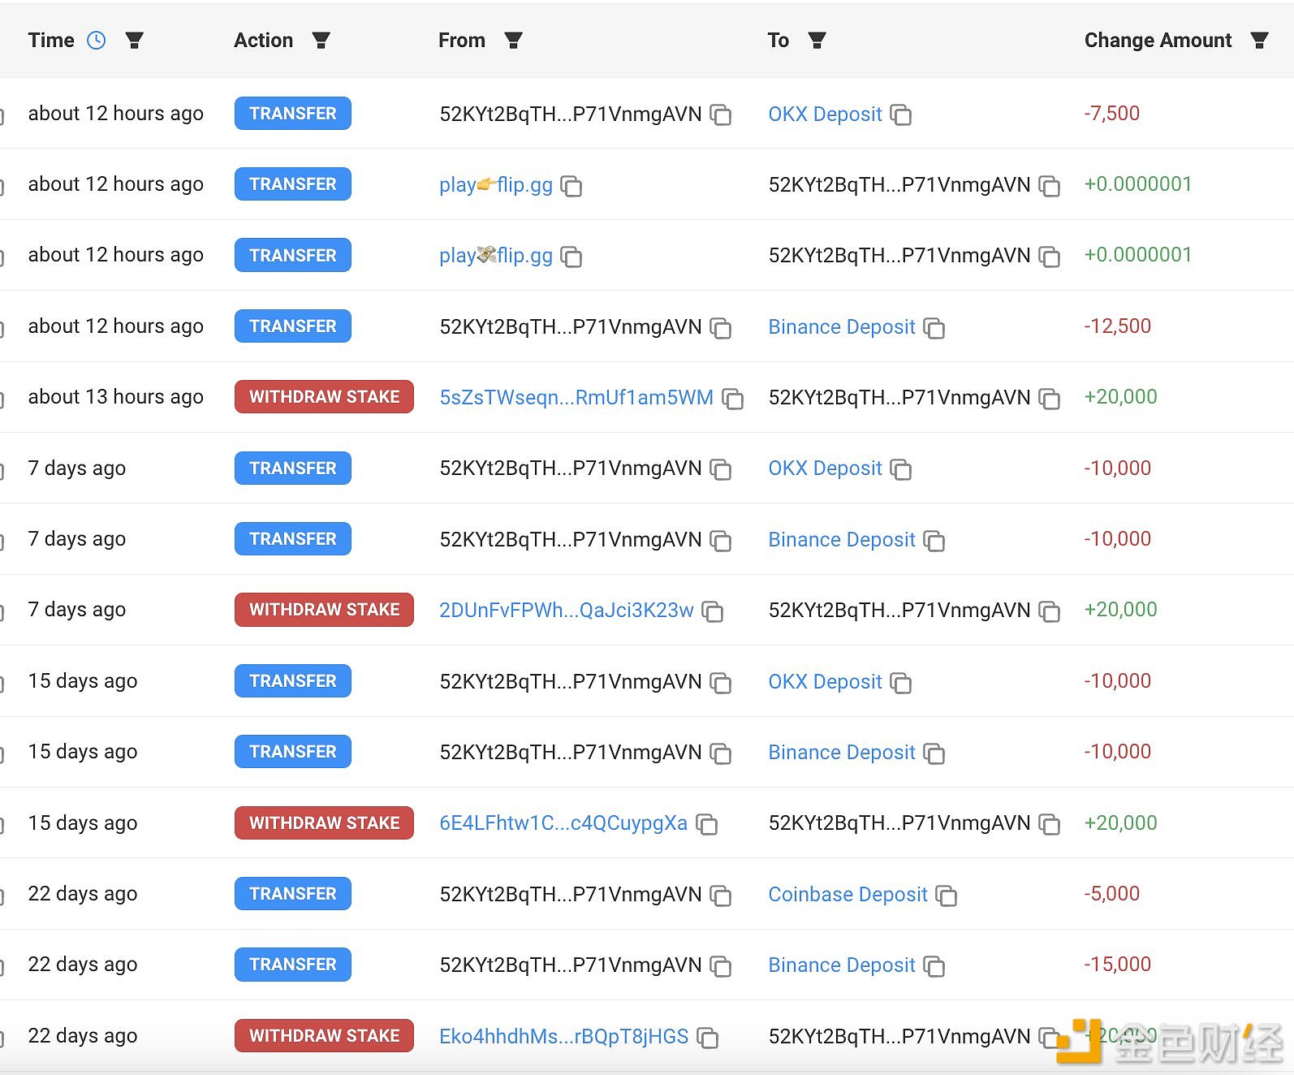Copy the 6E4LFhtw1C...c4QCuypgXa address
The image size is (1294, 1075).
[x=707, y=824]
